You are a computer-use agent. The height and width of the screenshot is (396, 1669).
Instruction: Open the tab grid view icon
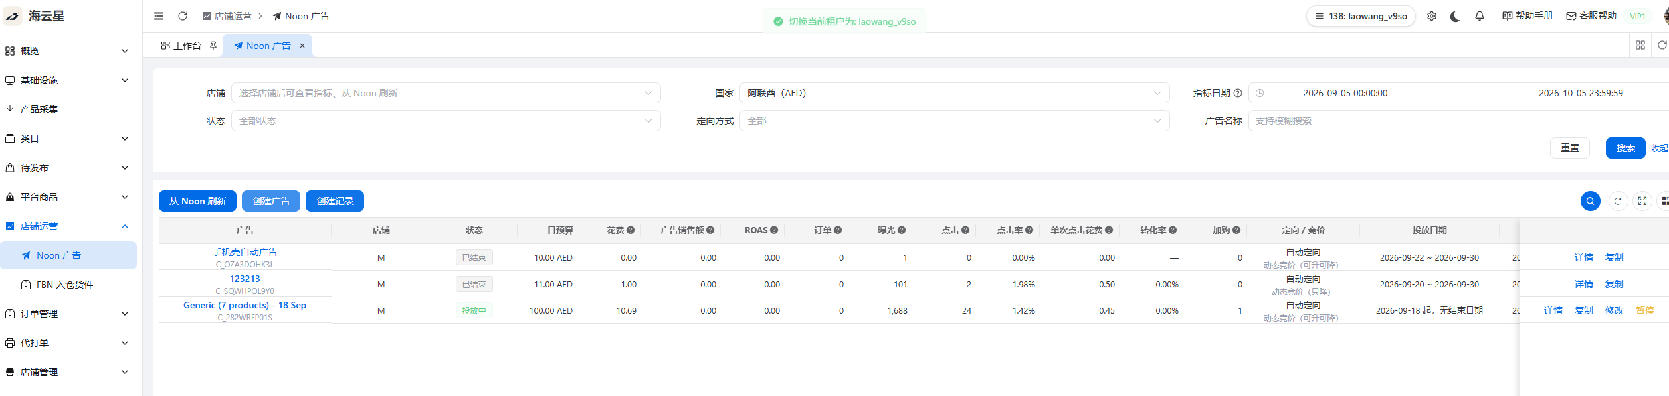[x=1640, y=45]
